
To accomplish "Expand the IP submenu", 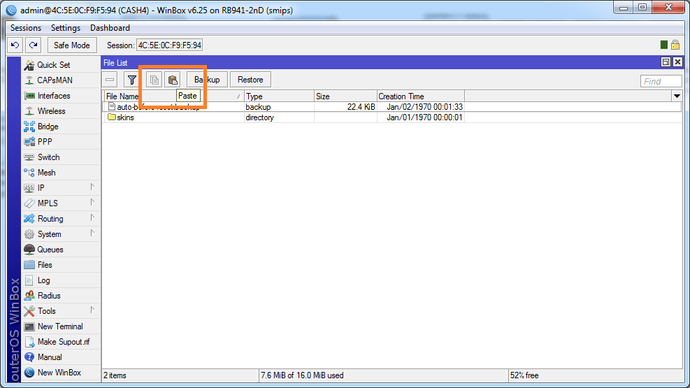I will [x=41, y=188].
